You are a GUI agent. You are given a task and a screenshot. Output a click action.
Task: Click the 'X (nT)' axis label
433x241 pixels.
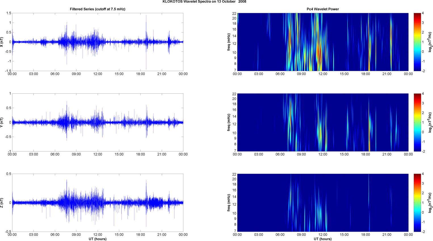click(x=2, y=42)
